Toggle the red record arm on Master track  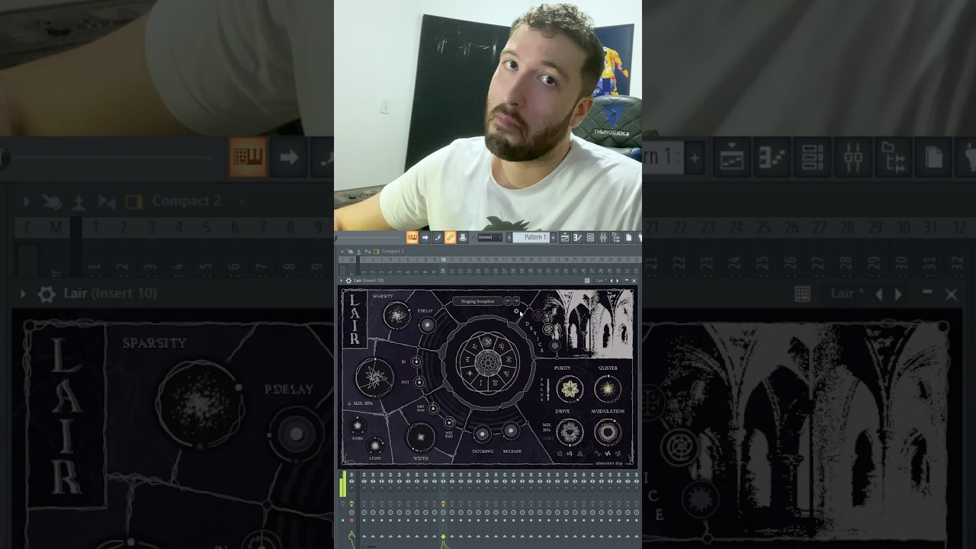click(352, 521)
